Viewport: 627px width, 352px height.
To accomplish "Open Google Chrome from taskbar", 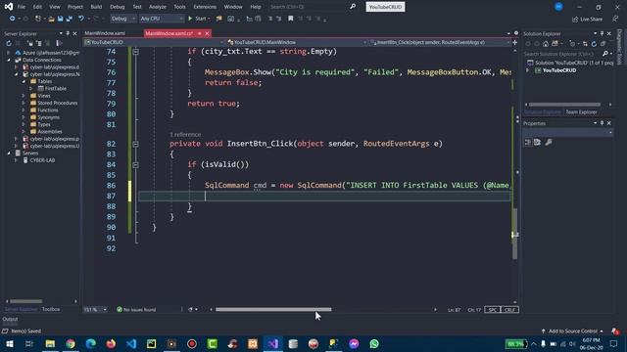I will (x=71, y=343).
